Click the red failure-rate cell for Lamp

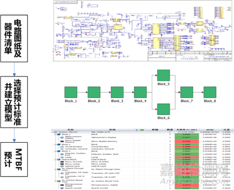pyautogui.click(x=187, y=157)
